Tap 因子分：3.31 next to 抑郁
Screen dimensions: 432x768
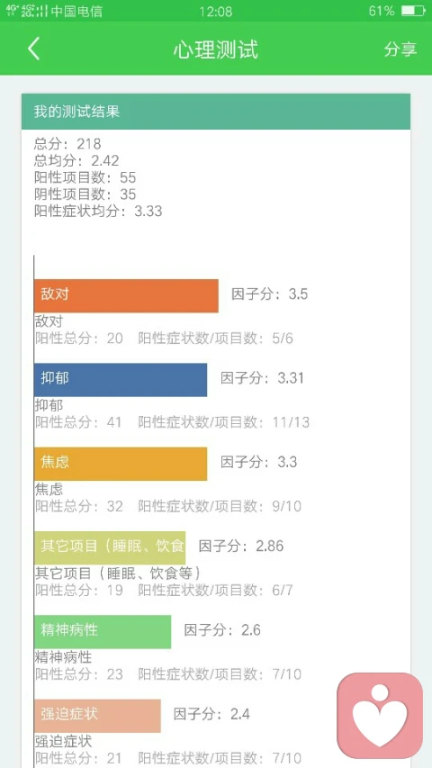point(262,378)
